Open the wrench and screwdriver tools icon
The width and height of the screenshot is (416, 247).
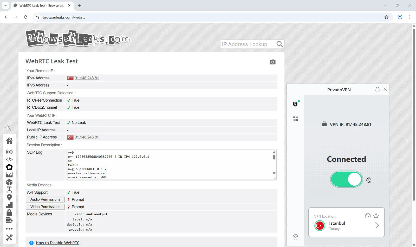[x=9, y=237]
